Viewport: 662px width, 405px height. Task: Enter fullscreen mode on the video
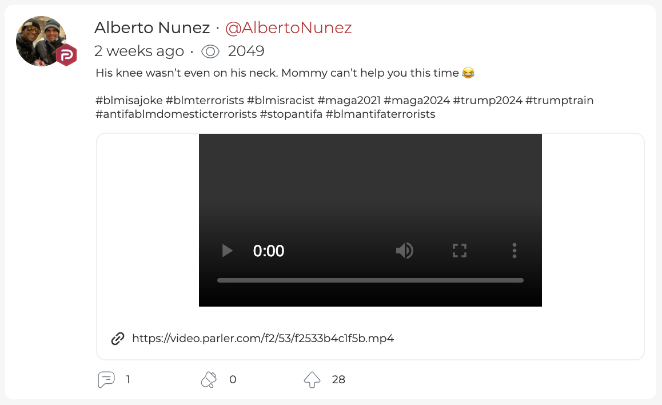click(x=460, y=251)
